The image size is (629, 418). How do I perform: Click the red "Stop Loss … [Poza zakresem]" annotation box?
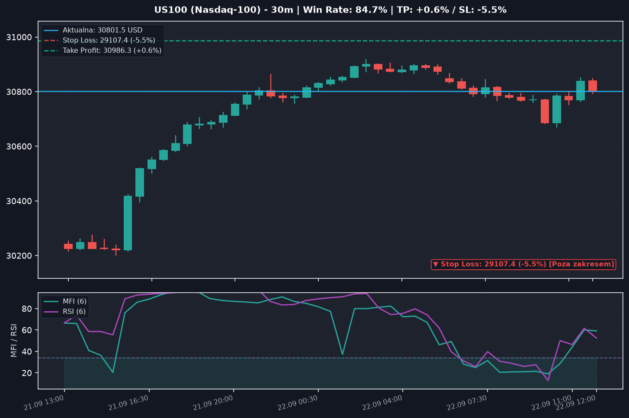tap(523, 264)
